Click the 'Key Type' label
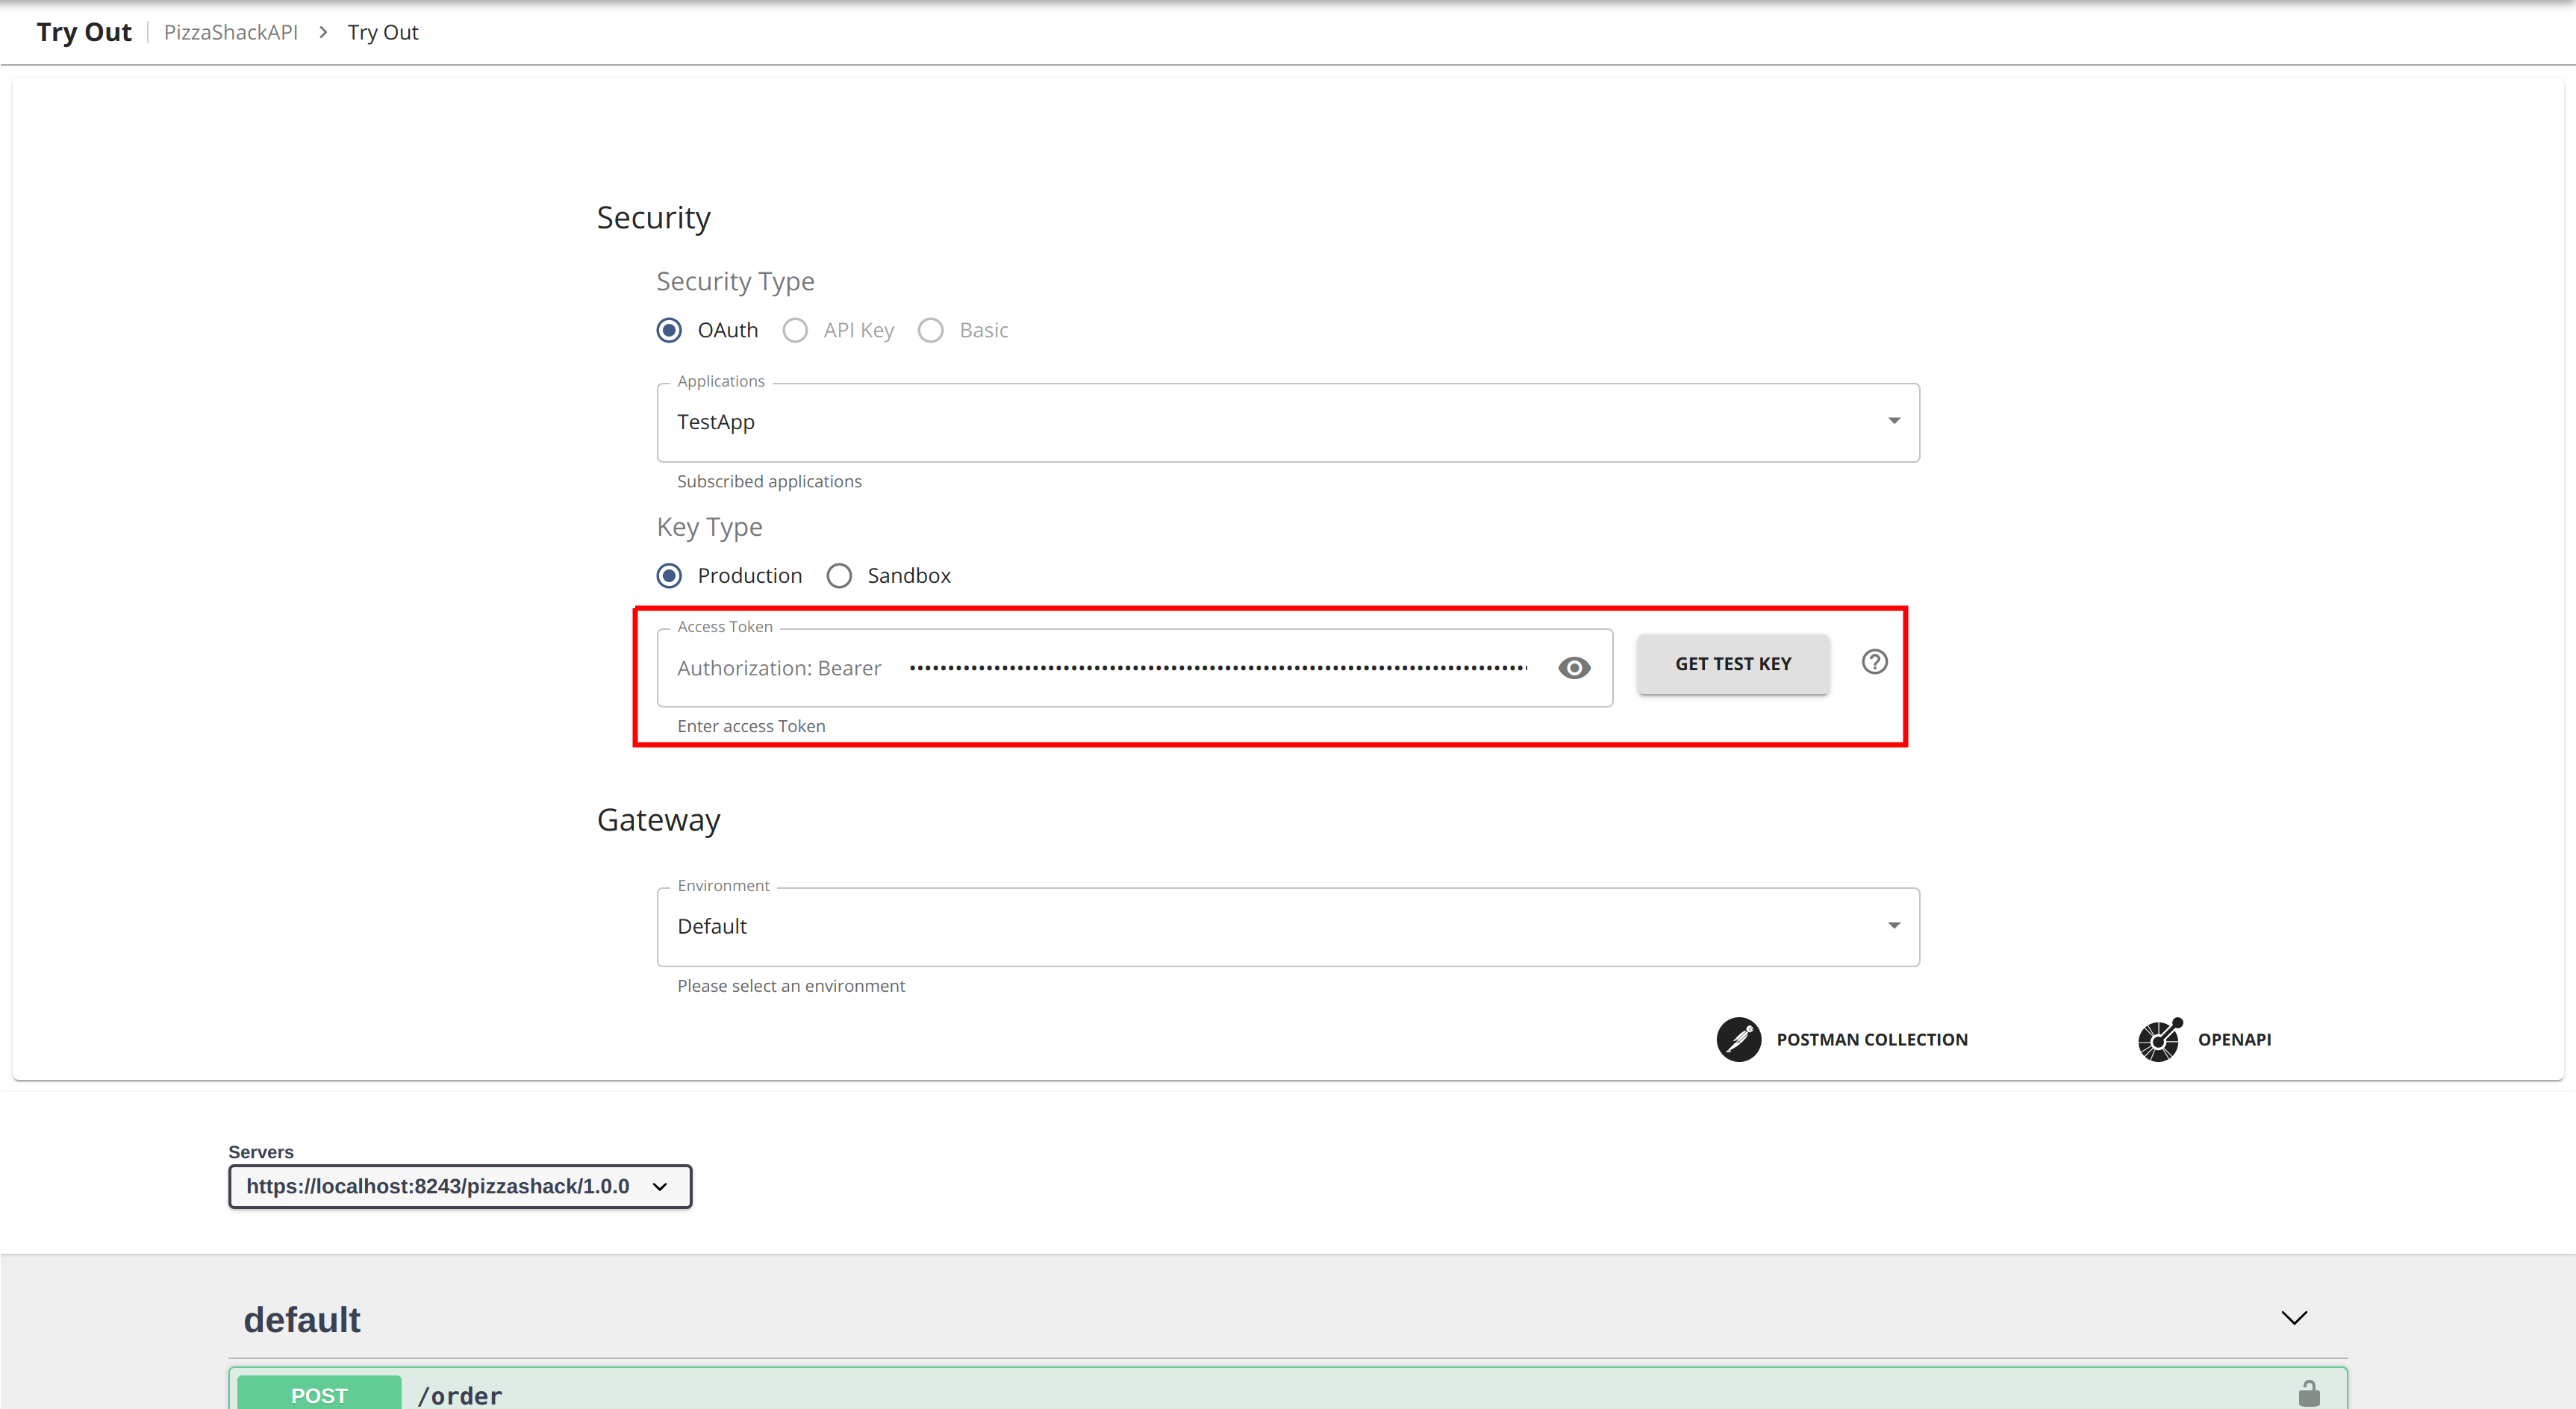Image resolution: width=2576 pixels, height=1409 pixels. click(709, 527)
